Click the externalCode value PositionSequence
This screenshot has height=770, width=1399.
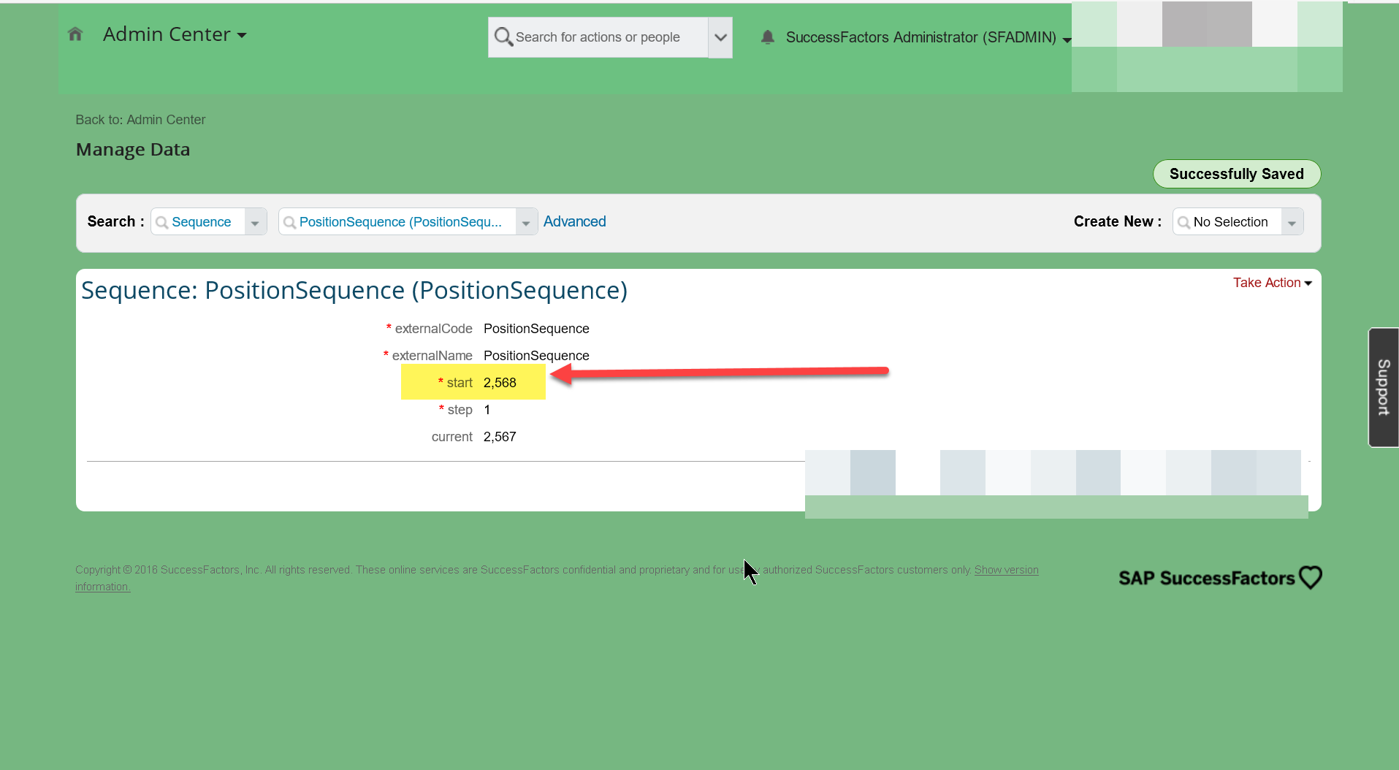tap(536, 329)
